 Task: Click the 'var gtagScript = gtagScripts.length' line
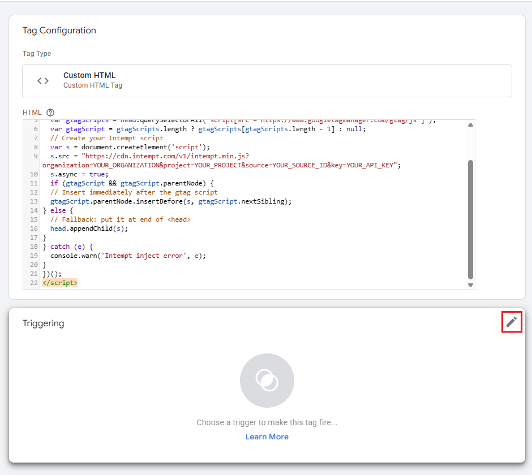[208, 129]
